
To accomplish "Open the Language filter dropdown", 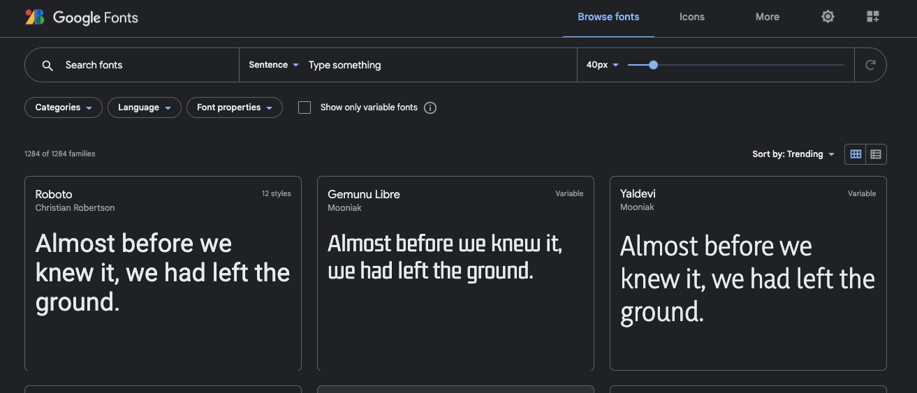I will 145,107.
